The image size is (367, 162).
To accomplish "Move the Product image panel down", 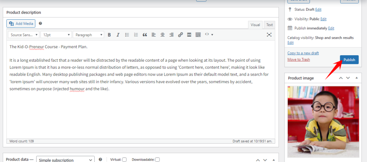I will pos(348,78).
